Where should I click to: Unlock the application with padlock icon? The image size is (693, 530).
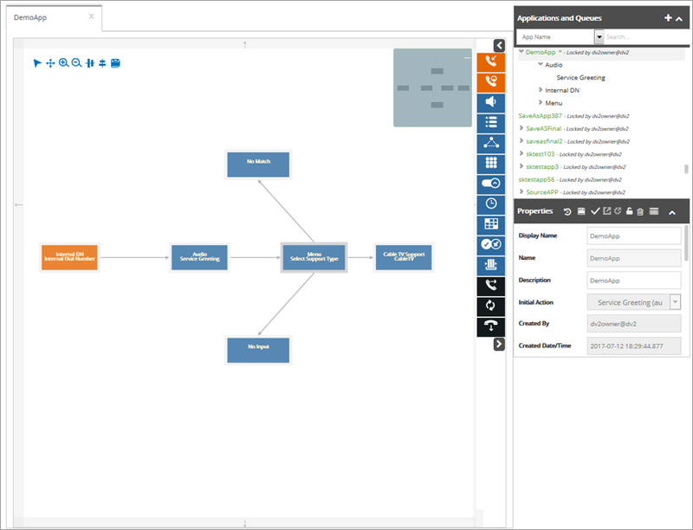click(x=629, y=211)
